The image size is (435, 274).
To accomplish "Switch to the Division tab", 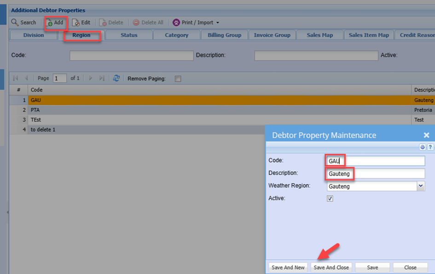I will coord(34,35).
